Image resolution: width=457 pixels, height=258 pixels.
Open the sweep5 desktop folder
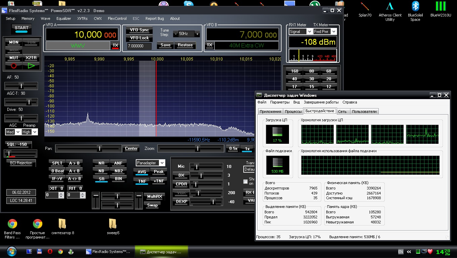(x=113, y=226)
